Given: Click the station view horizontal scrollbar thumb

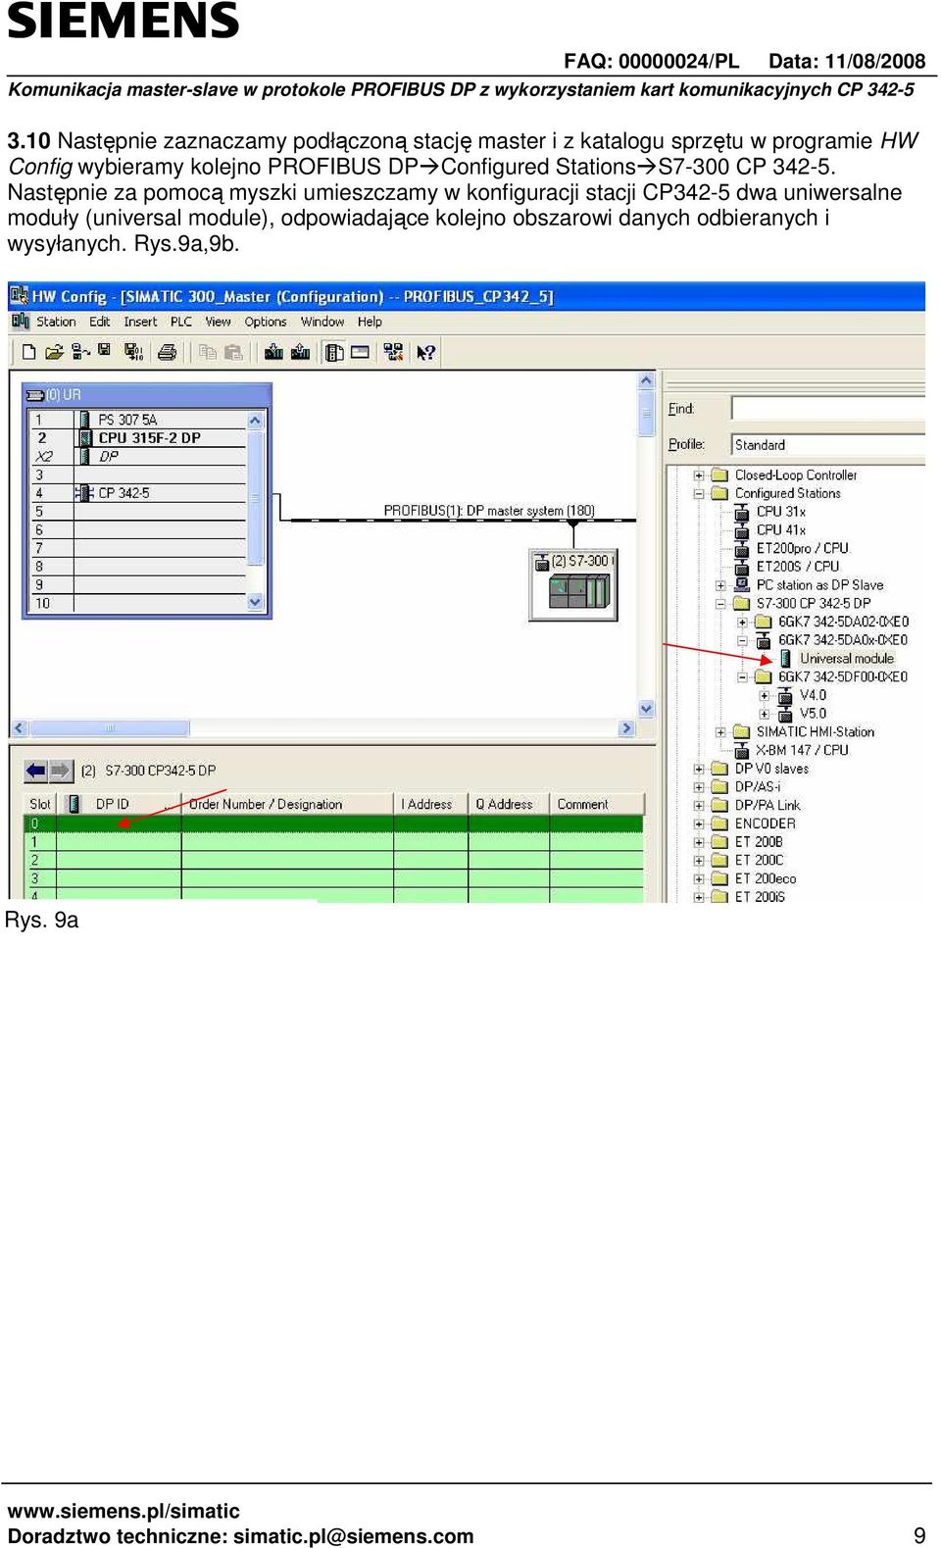Looking at the screenshot, I should click(109, 728).
